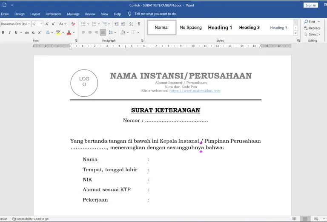
Task: Apply text highlight color
Action: tap(58, 32)
